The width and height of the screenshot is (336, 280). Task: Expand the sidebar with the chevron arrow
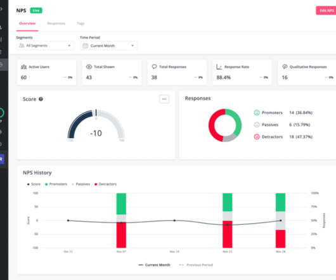pyautogui.click(x=1, y=9)
